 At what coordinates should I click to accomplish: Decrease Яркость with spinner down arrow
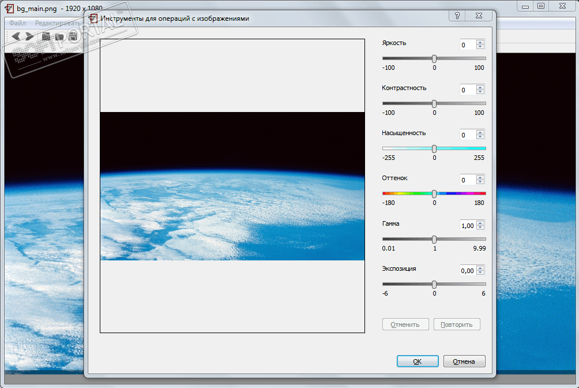pyautogui.click(x=480, y=47)
